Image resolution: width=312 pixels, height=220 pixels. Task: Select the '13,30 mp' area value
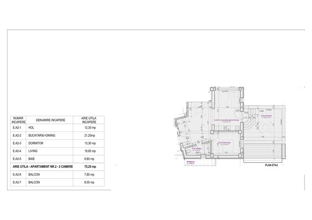coord(90,143)
